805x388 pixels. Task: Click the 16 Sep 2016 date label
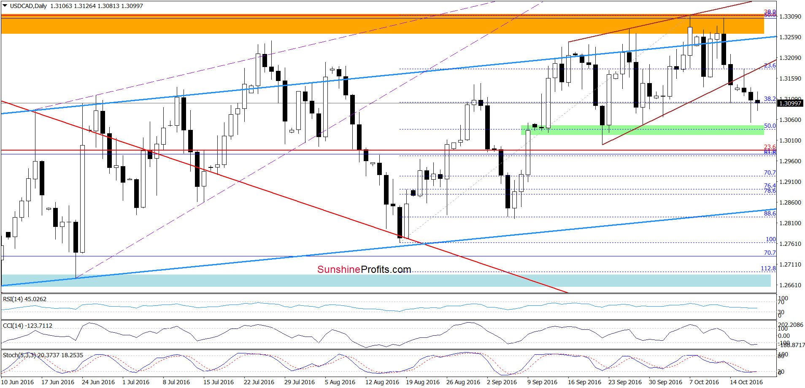tap(585, 382)
